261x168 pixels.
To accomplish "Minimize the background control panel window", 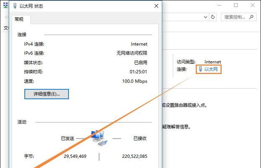I will [219, 5].
